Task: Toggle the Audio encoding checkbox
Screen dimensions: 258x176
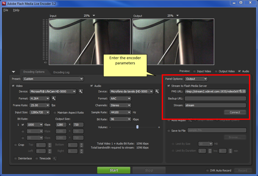Action: coord(91,86)
